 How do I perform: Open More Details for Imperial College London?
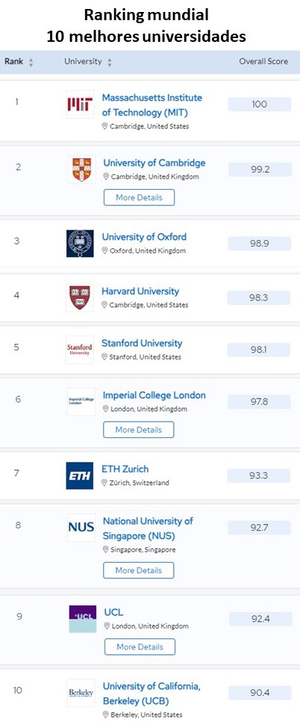pos(139,430)
